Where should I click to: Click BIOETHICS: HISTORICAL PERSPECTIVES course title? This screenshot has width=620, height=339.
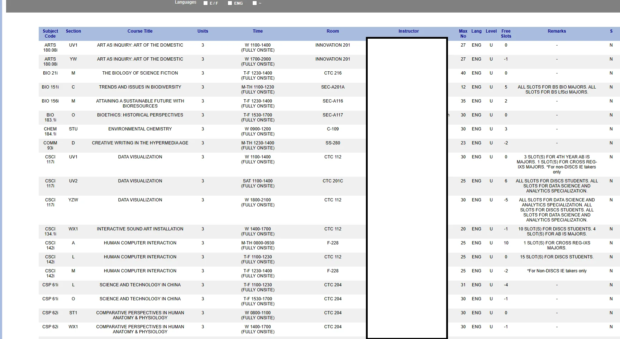point(140,115)
